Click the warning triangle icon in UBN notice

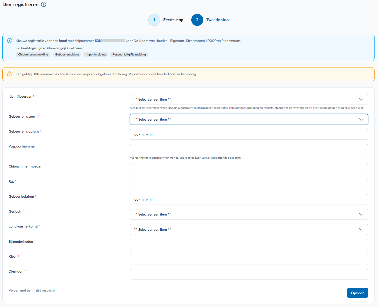10,74
